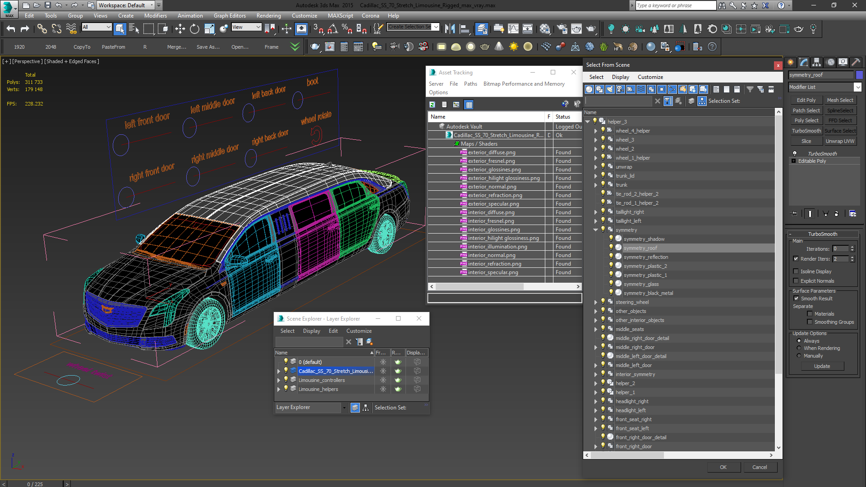The width and height of the screenshot is (866, 487).
Task: Click the teapot icon in lower toolbar
Action: pyautogui.click(x=315, y=47)
